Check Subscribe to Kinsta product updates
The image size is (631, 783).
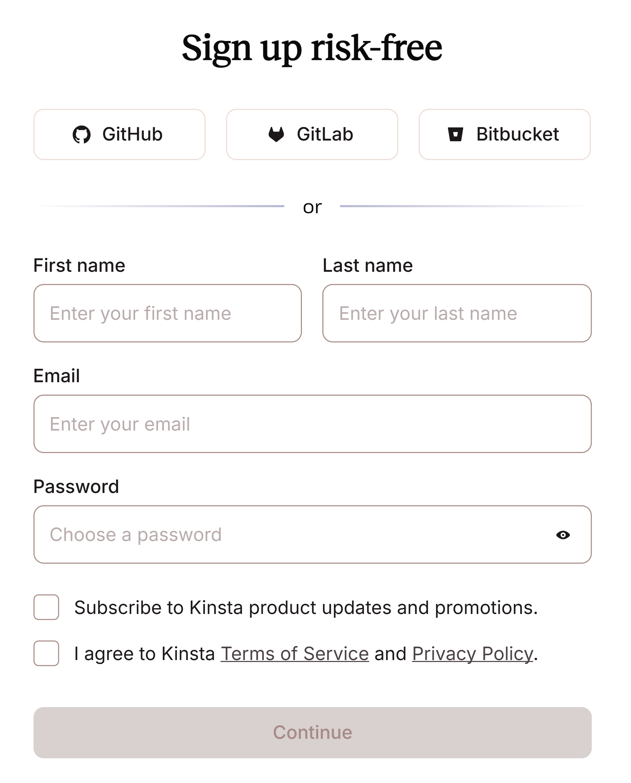[46, 607]
